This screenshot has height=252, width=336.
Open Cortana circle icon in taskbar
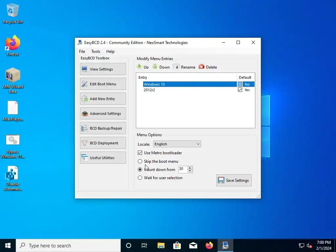click(x=129, y=245)
